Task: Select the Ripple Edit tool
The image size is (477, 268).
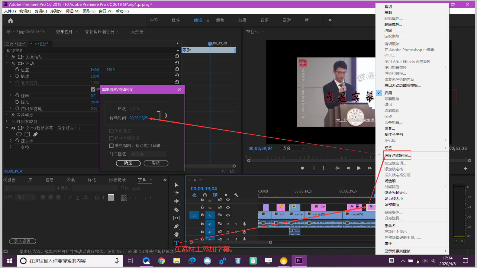Action: click(x=176, y=201)
